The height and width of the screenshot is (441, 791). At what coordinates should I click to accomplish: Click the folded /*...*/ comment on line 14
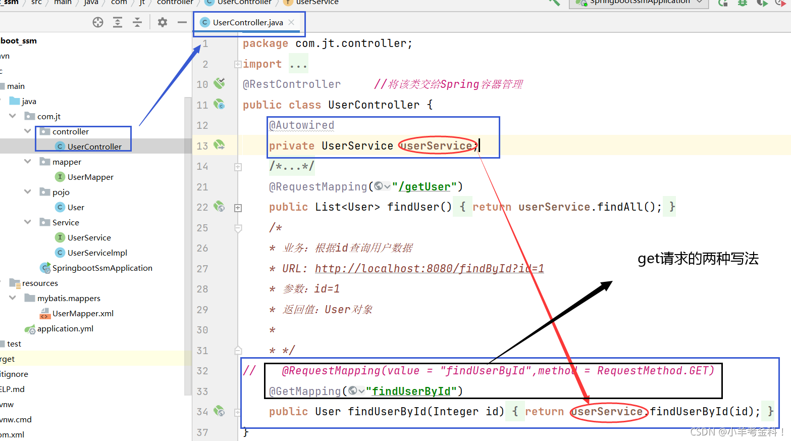292,166
